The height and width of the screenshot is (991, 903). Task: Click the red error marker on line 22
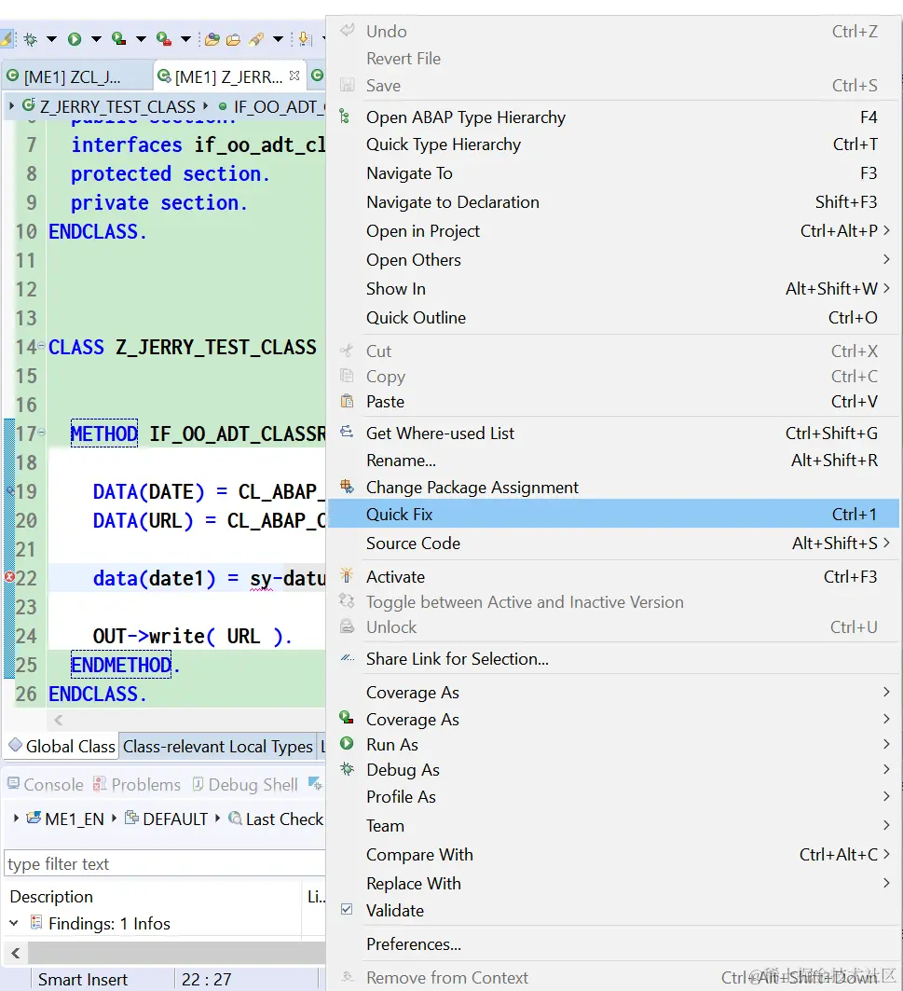(9, 577)
